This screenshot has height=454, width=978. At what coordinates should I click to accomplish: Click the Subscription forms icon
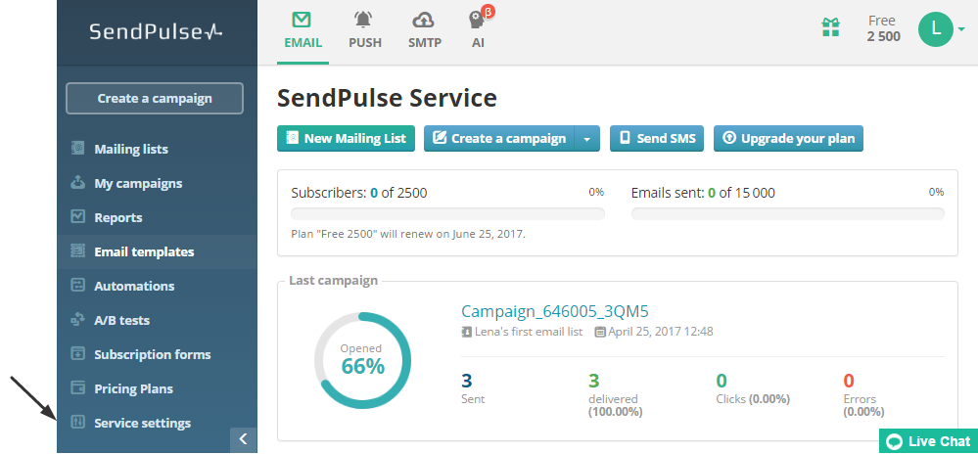click(x=77, y=353)
